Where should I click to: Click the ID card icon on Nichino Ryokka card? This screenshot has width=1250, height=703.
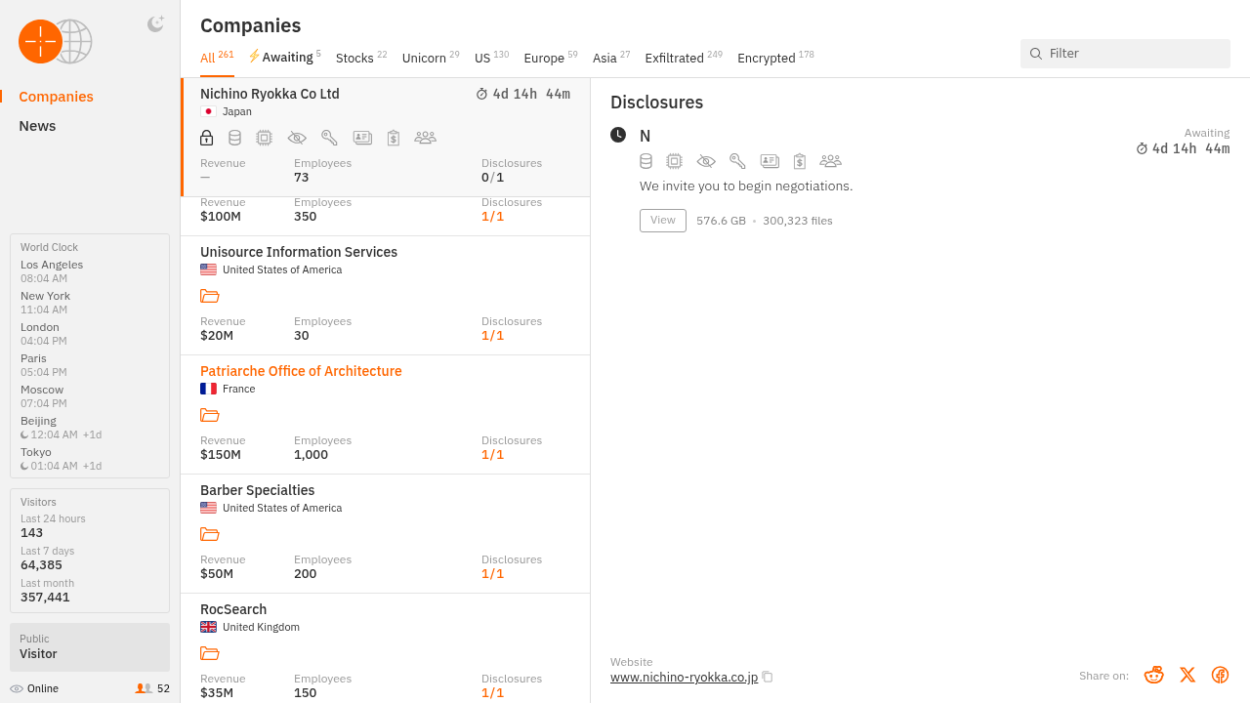coord(362,138)
